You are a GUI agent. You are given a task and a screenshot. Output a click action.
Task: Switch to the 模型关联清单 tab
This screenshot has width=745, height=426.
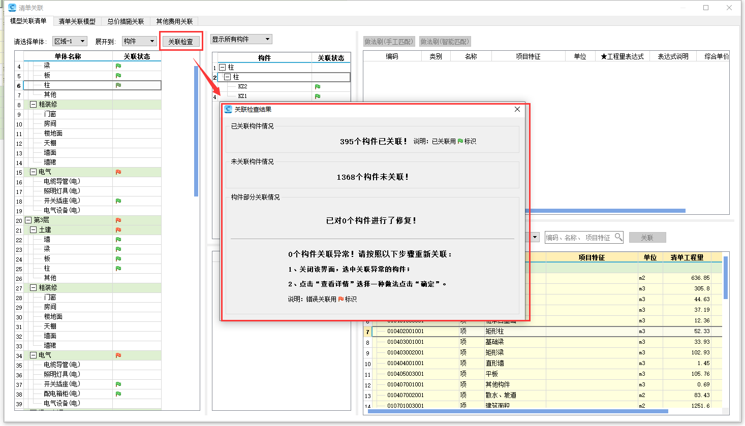tap(28, 21)
